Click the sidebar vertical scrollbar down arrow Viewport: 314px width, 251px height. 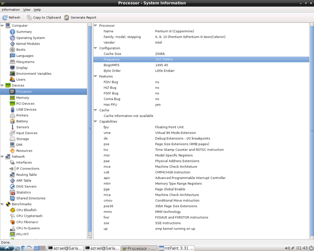(90, 238)
